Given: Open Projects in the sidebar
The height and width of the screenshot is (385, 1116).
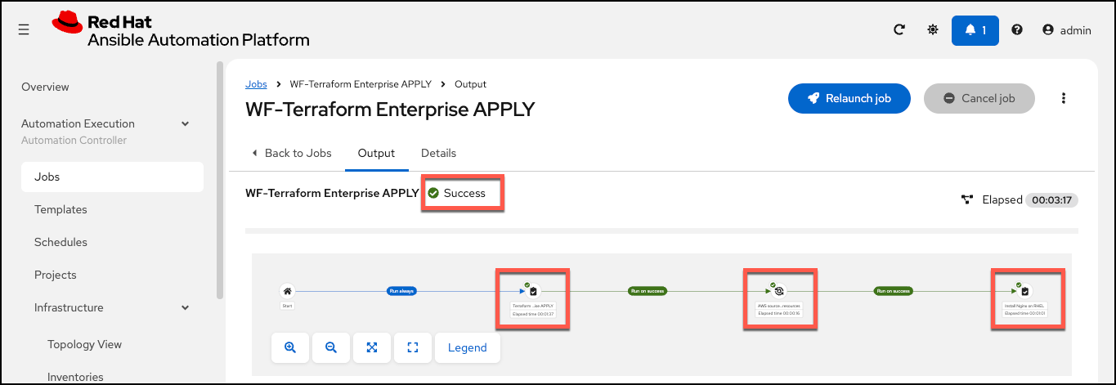Looking at the screenshot, I should pyautogui.click(x=56, y=275).
